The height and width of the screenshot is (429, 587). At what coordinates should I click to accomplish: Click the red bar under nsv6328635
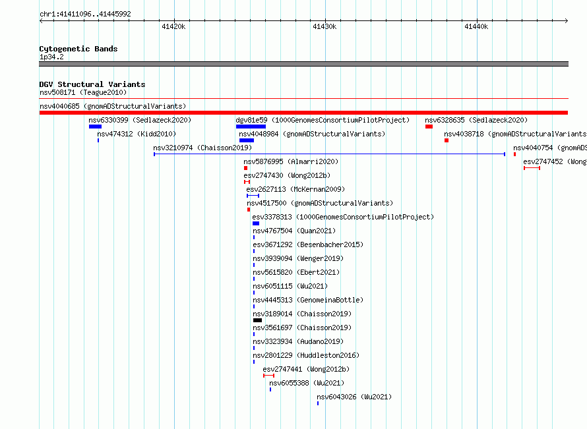pos(429,127)
